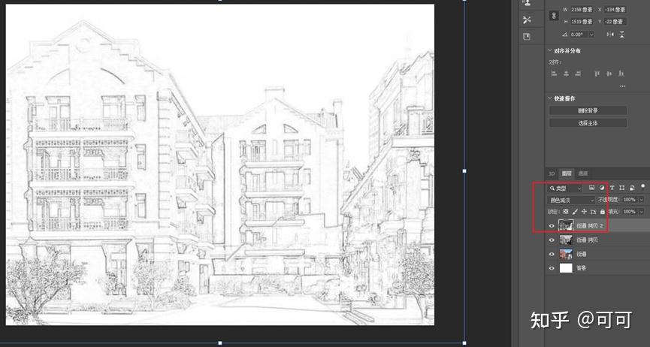Filter for smart object layers
Screen dimensions: 650x347
[x=632, y=189]
